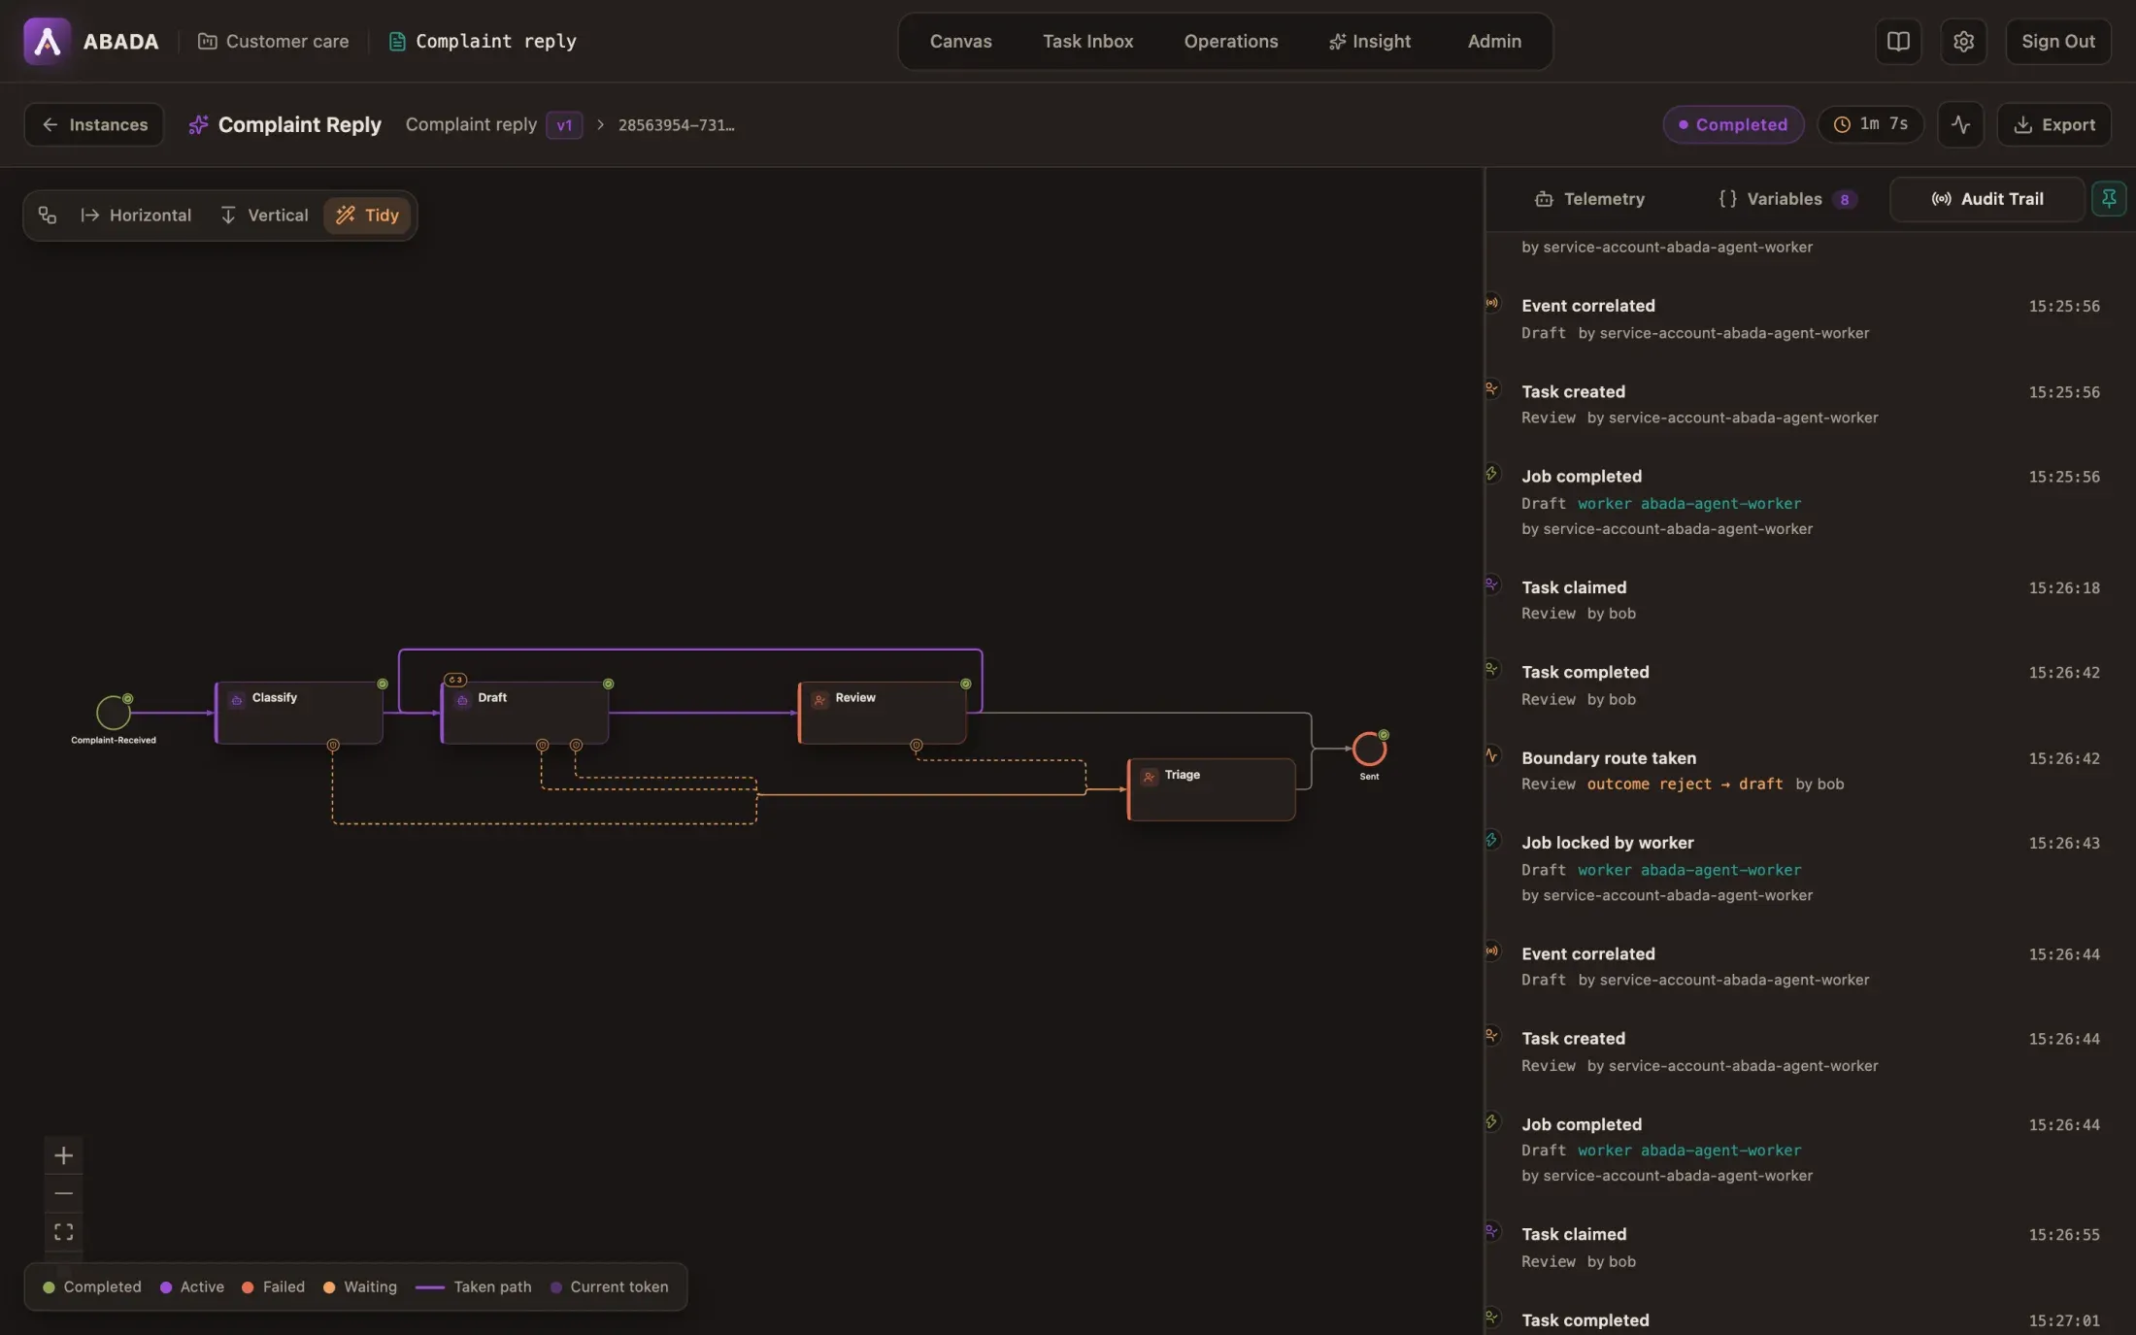The image size is (2136, 1335).
Task: Select the Review node
Action: click(x=882, y=713)
